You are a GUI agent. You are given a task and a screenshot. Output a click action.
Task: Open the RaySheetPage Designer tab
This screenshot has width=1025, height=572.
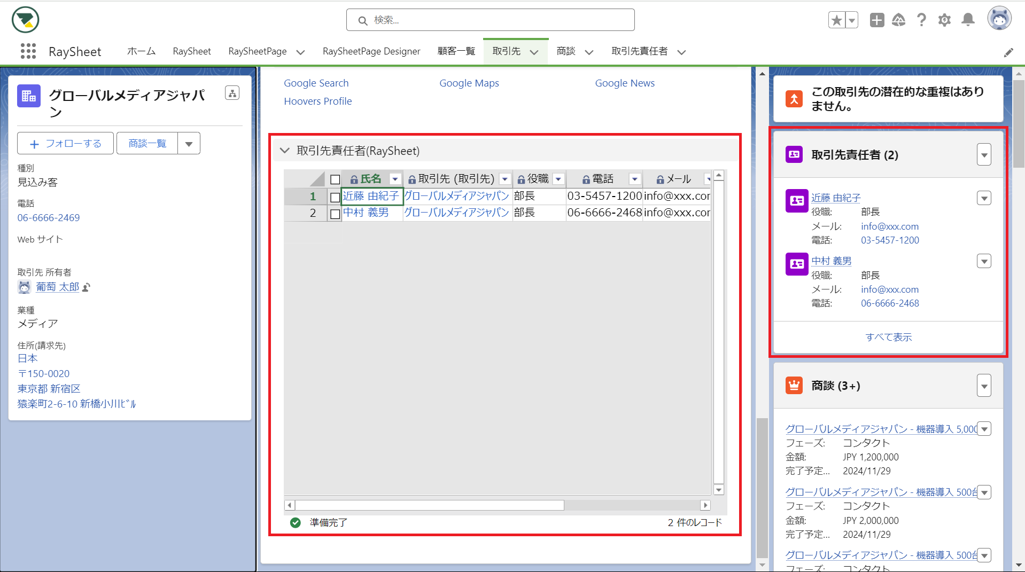click(371, 51)
